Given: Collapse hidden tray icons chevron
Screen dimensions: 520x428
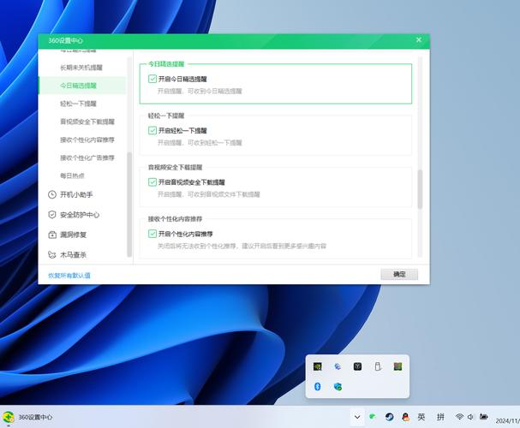Looking at the screenshot, I should [x=357, y=417].
